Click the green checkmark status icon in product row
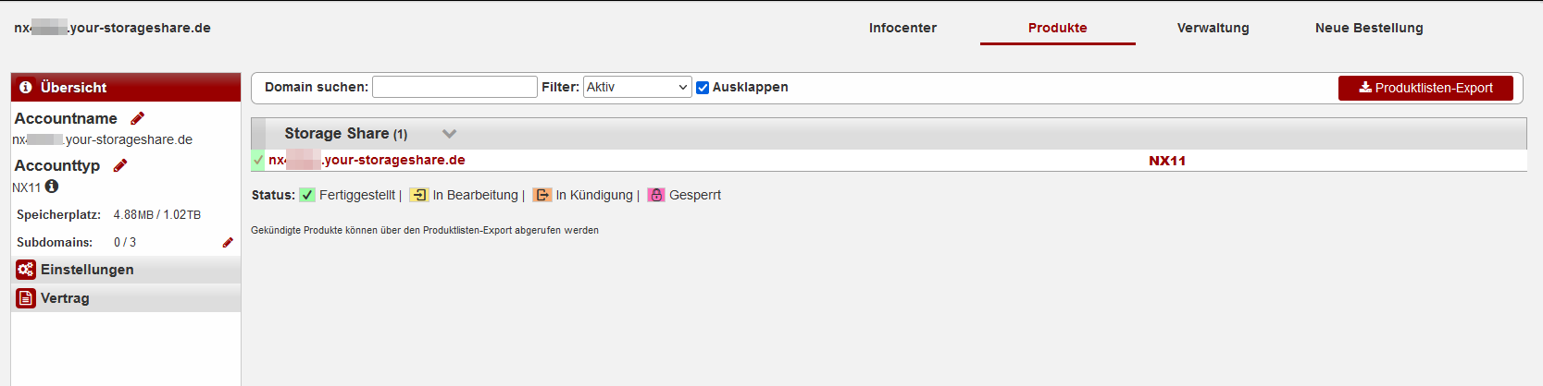This screenshot has height=386, width=1543. point(258,160)
